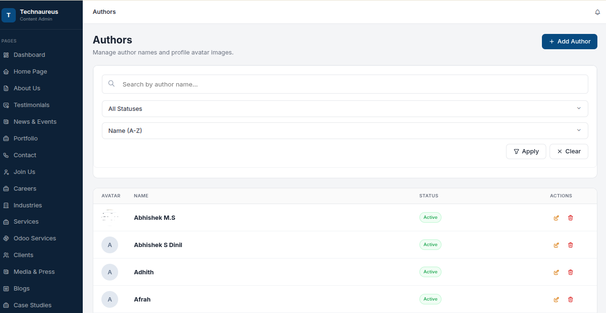Click the Clients people icon

pyautogui.click(x=6, y=255)
